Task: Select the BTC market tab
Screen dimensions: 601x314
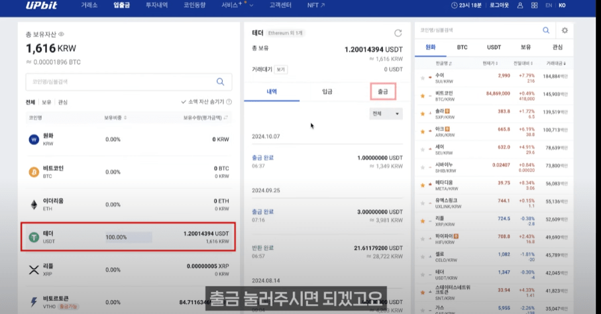Action: [x=463, y=47]
